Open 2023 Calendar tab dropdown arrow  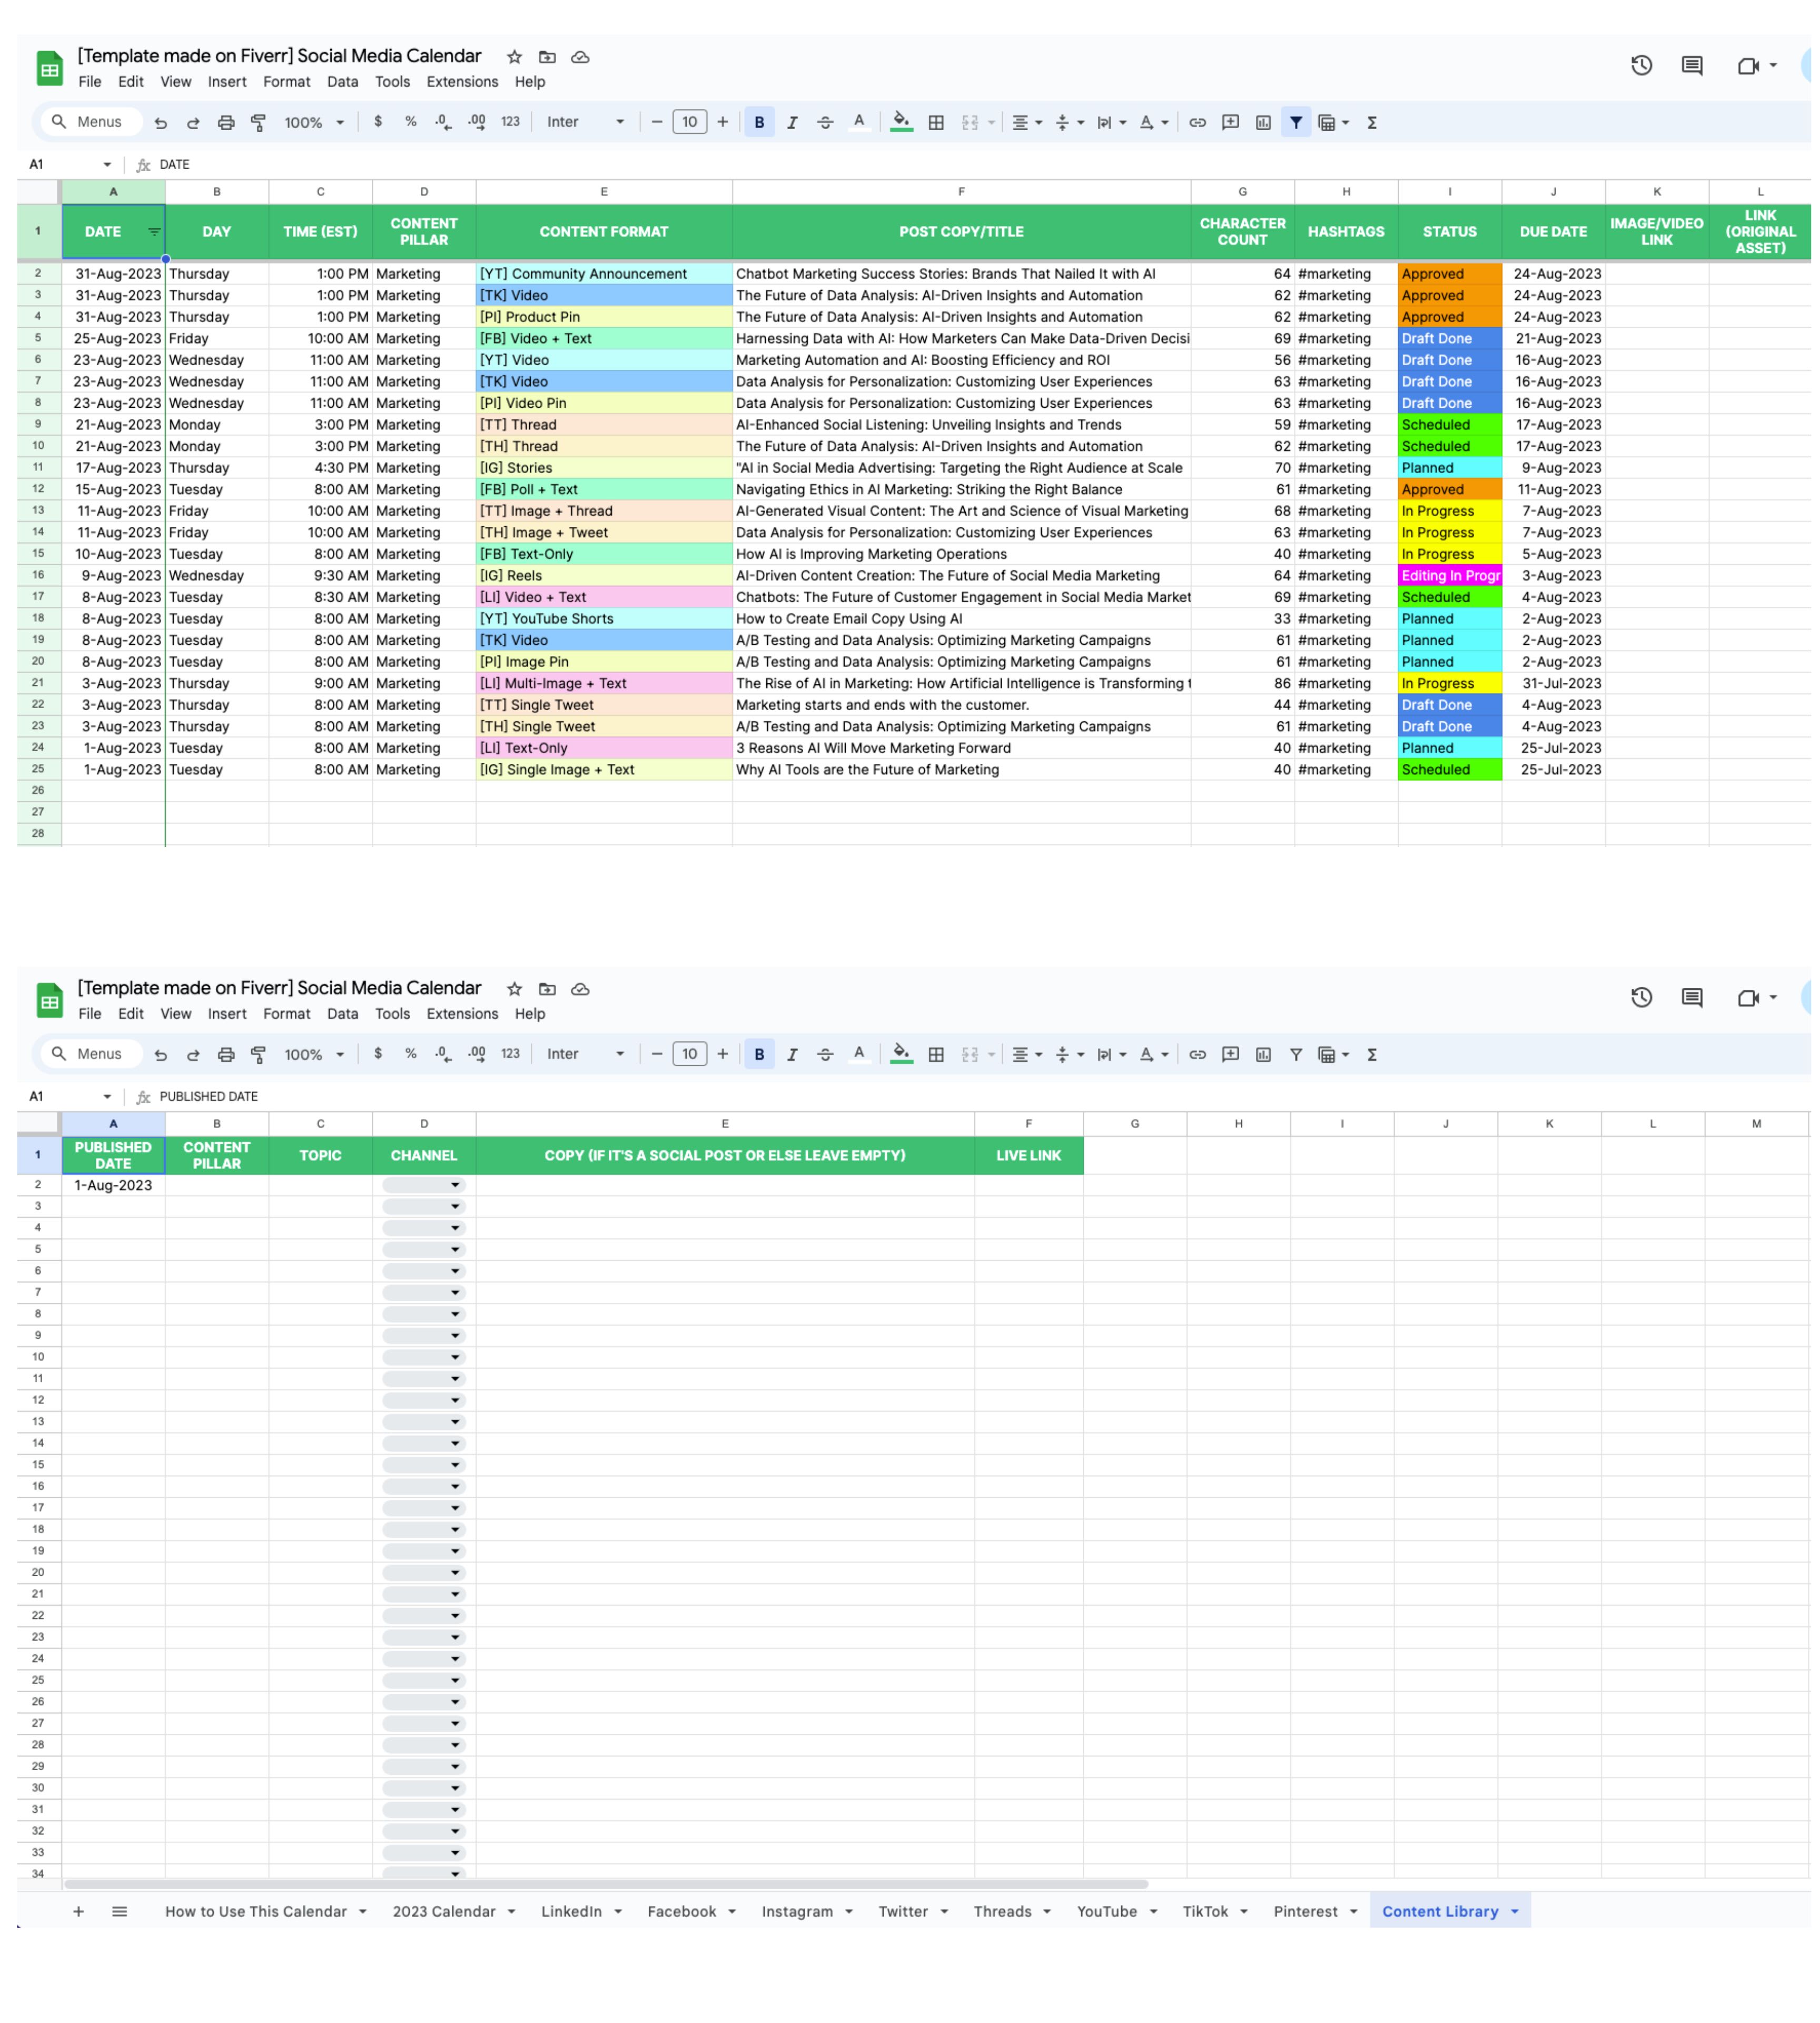(x=511, y=1912)
